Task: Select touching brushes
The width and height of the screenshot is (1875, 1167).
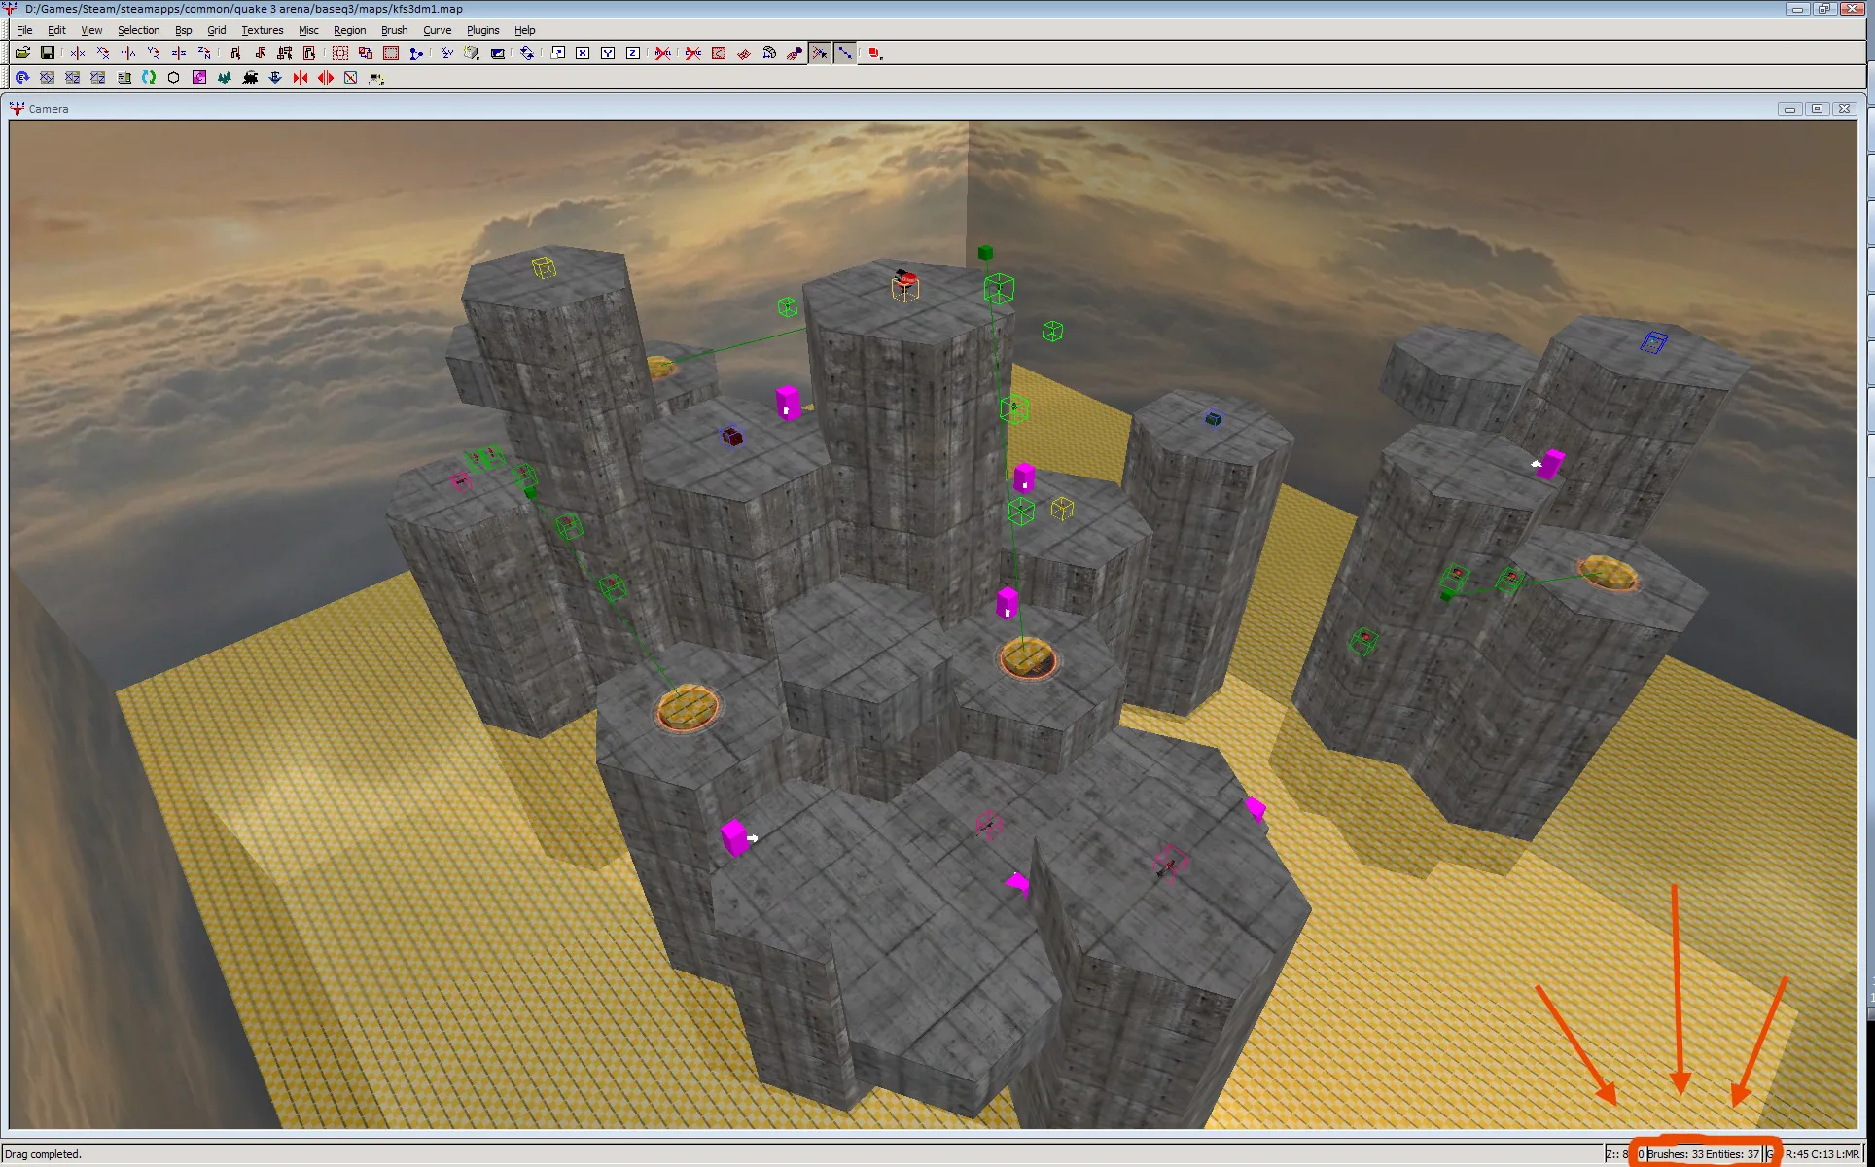Action: pos(261,53)
